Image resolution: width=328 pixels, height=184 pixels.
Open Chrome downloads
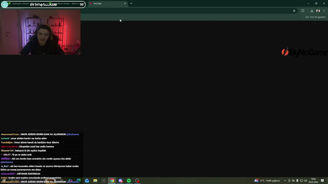[x=312, y=11]
